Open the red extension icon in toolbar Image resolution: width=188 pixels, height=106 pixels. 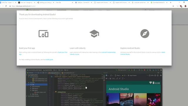181,6
